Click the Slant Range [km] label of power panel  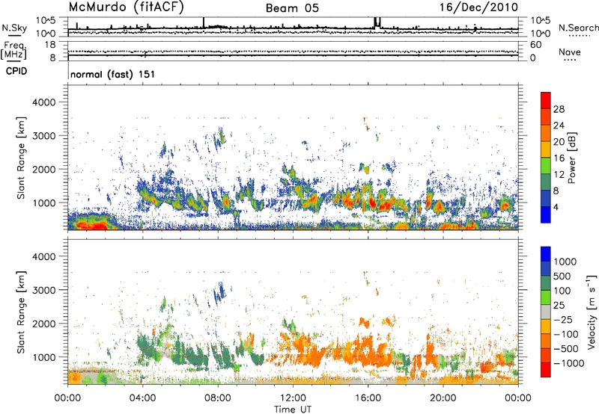point(21,158)
